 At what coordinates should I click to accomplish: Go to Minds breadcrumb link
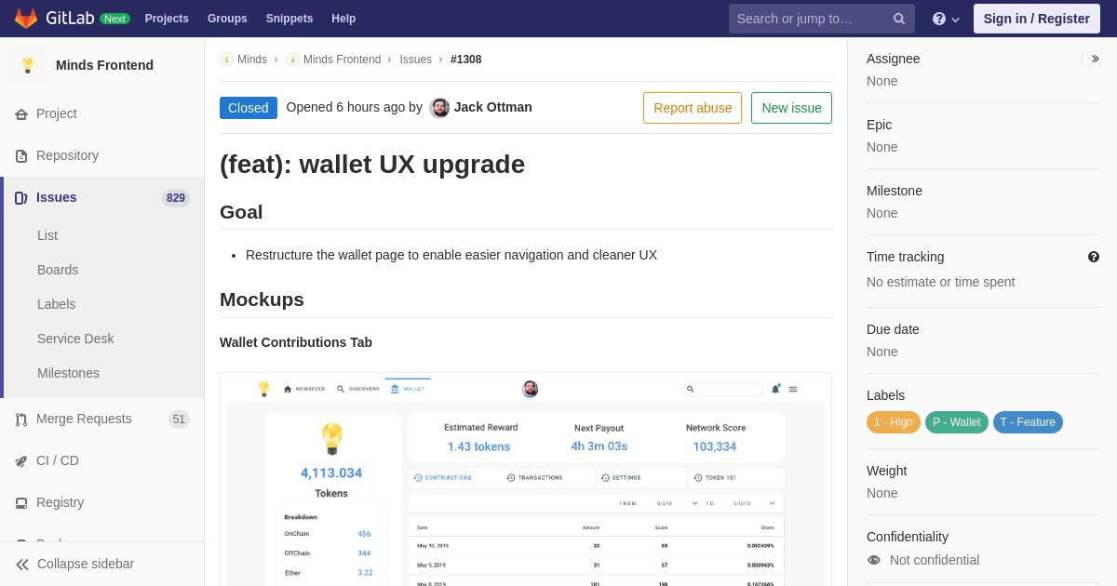[x=252, y=60]
